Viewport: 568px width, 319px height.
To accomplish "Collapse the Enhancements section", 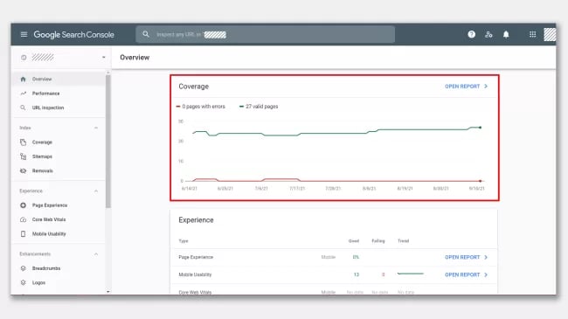I will (x=96, y=254).
